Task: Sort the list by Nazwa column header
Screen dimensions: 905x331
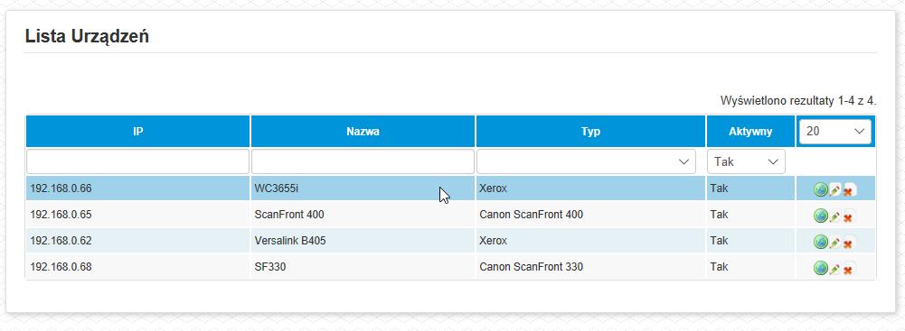Action: click(363, 132)
